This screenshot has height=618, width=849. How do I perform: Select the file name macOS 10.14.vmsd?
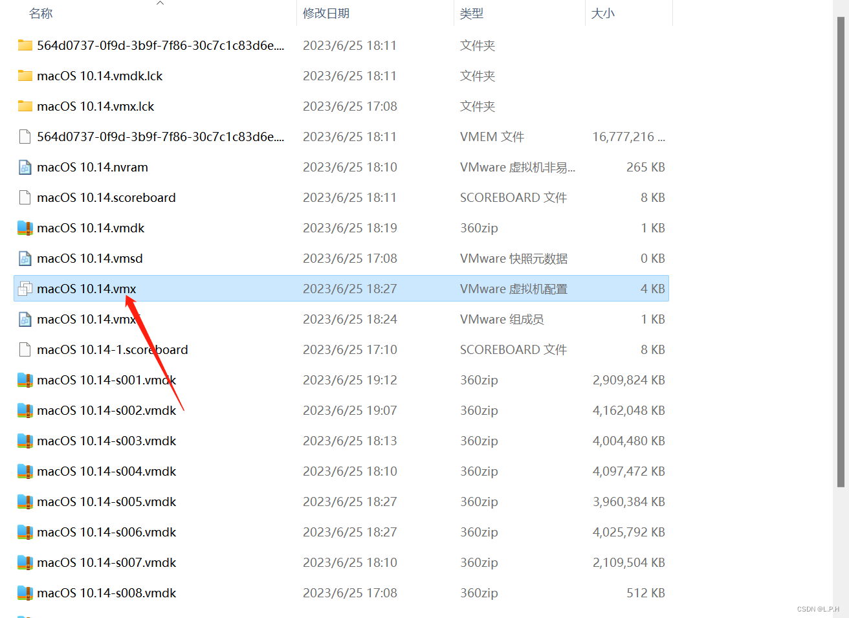(90, 258)
